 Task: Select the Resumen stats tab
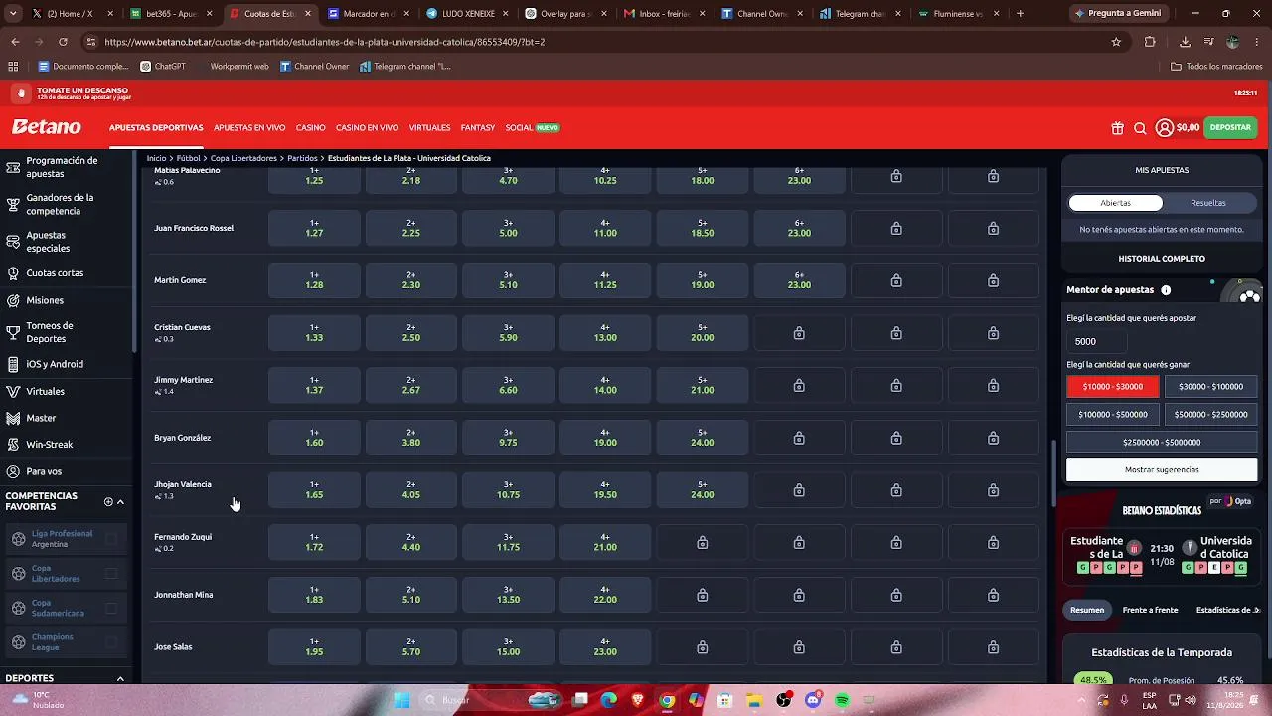(1087, 610)
